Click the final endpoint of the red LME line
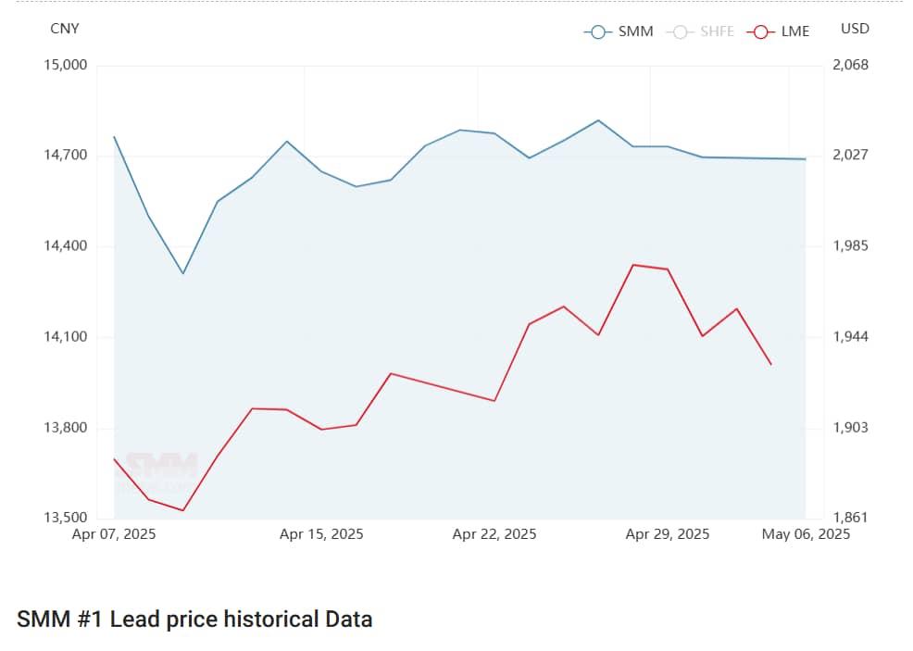This screenshot has width=913, height=651. point(771,365)
